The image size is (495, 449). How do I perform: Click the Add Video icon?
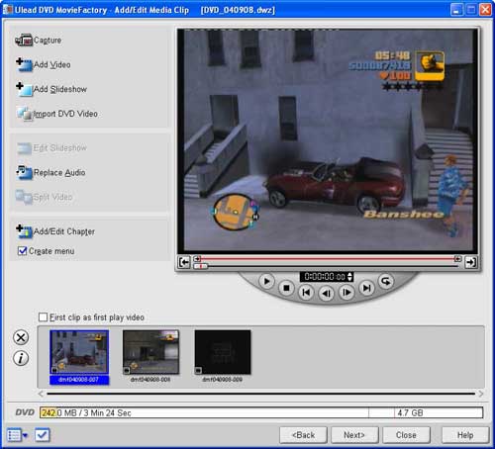pyautogui.click(x=25, y=64)
